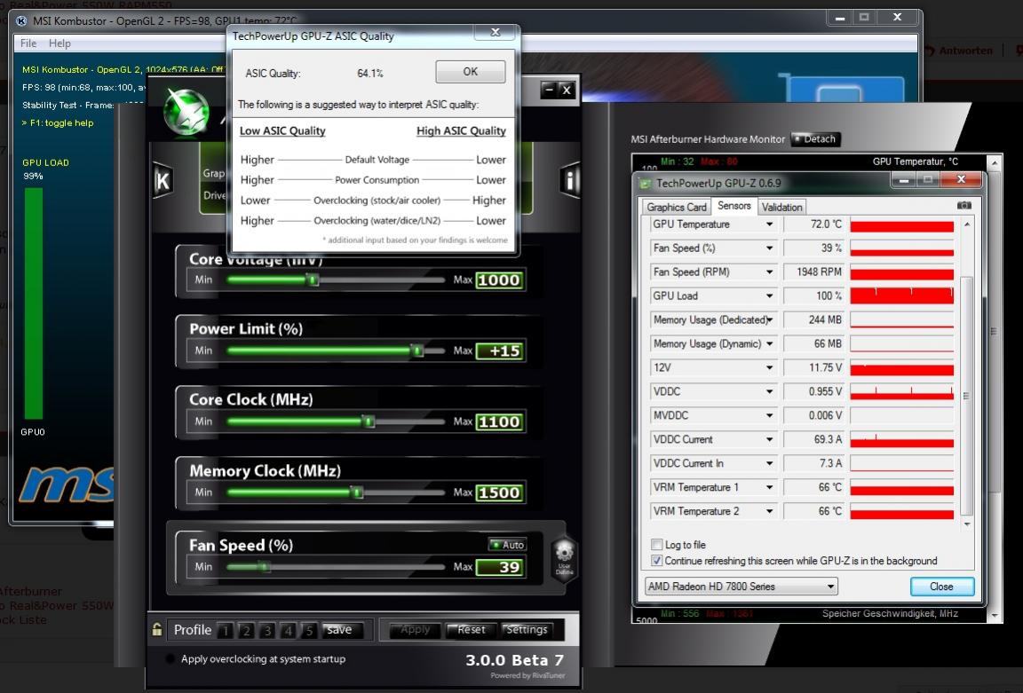
Task: Click the Apply button in Afterburner
Action: tap(415, 630)
